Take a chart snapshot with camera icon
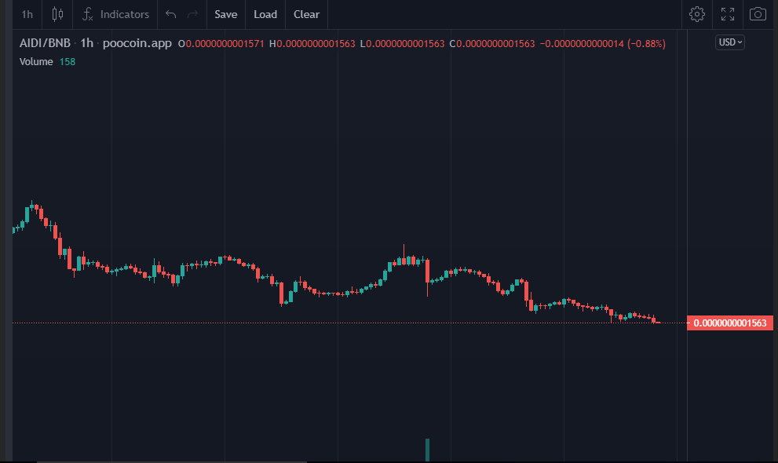 [758, 14]
